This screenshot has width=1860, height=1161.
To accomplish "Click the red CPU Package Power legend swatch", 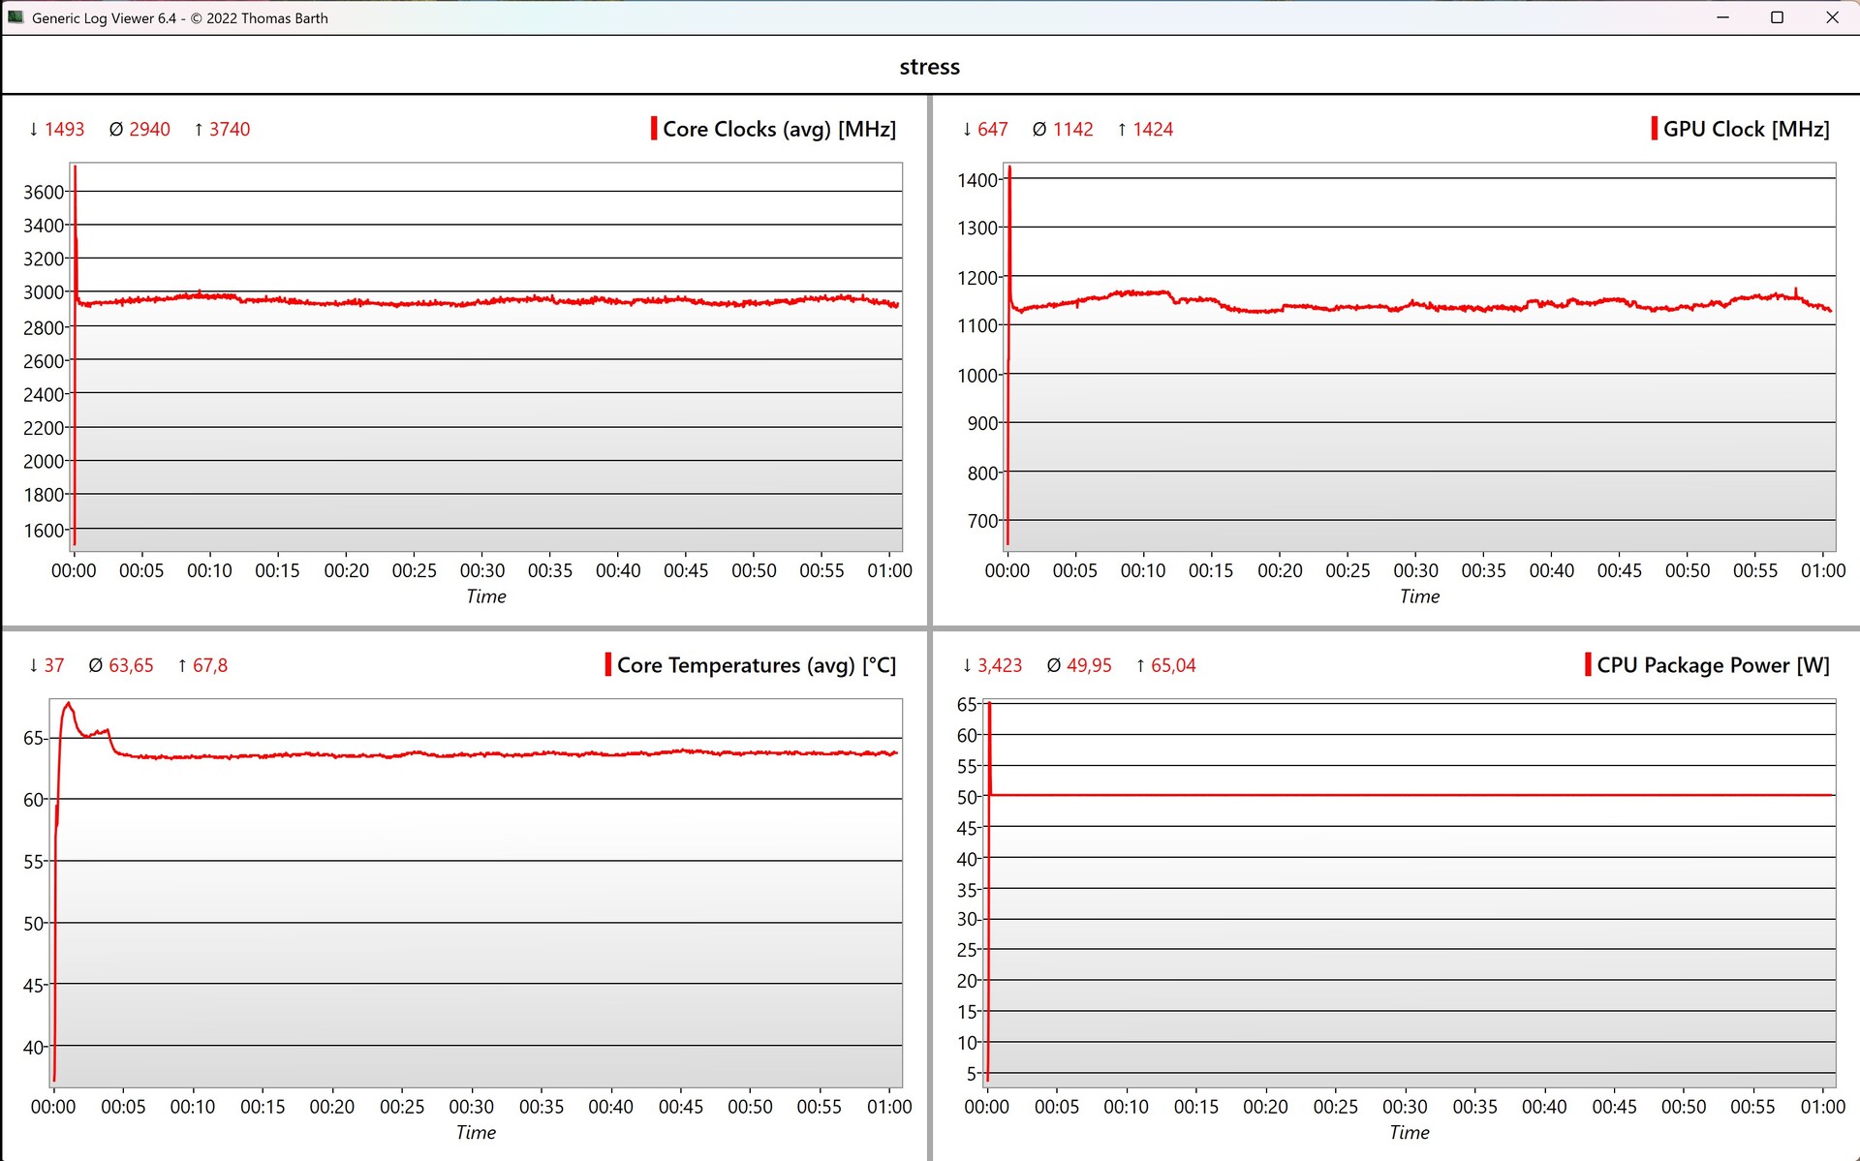I will point(1588,664).
